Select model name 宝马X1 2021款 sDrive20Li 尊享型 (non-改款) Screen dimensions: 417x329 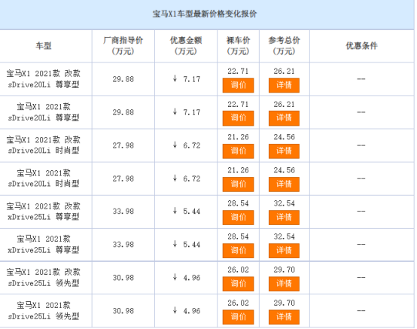(44, 112)
